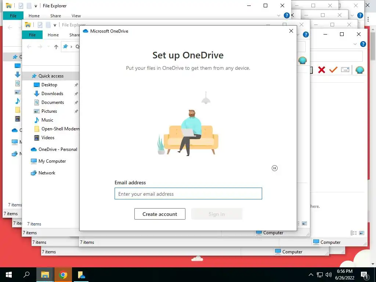Open Videos in the Quick access list
Image resolution: width=376 pixels, height=282 pixels.
point(48,138)
